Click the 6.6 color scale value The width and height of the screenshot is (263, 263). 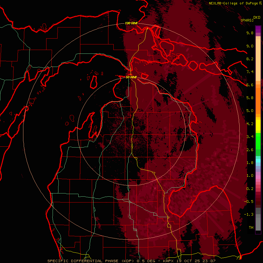pos(250,85)
